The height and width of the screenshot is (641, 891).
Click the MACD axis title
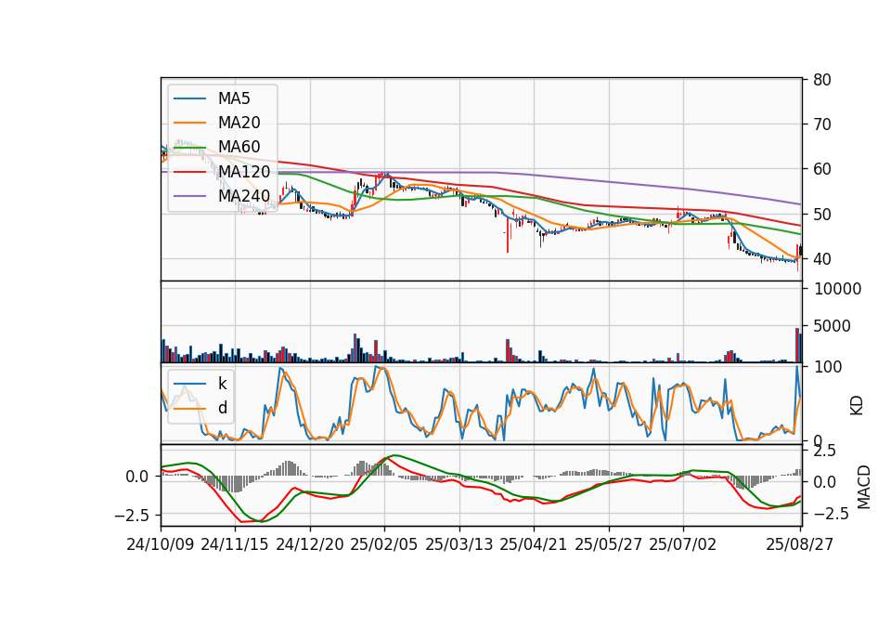coord(864,487)
